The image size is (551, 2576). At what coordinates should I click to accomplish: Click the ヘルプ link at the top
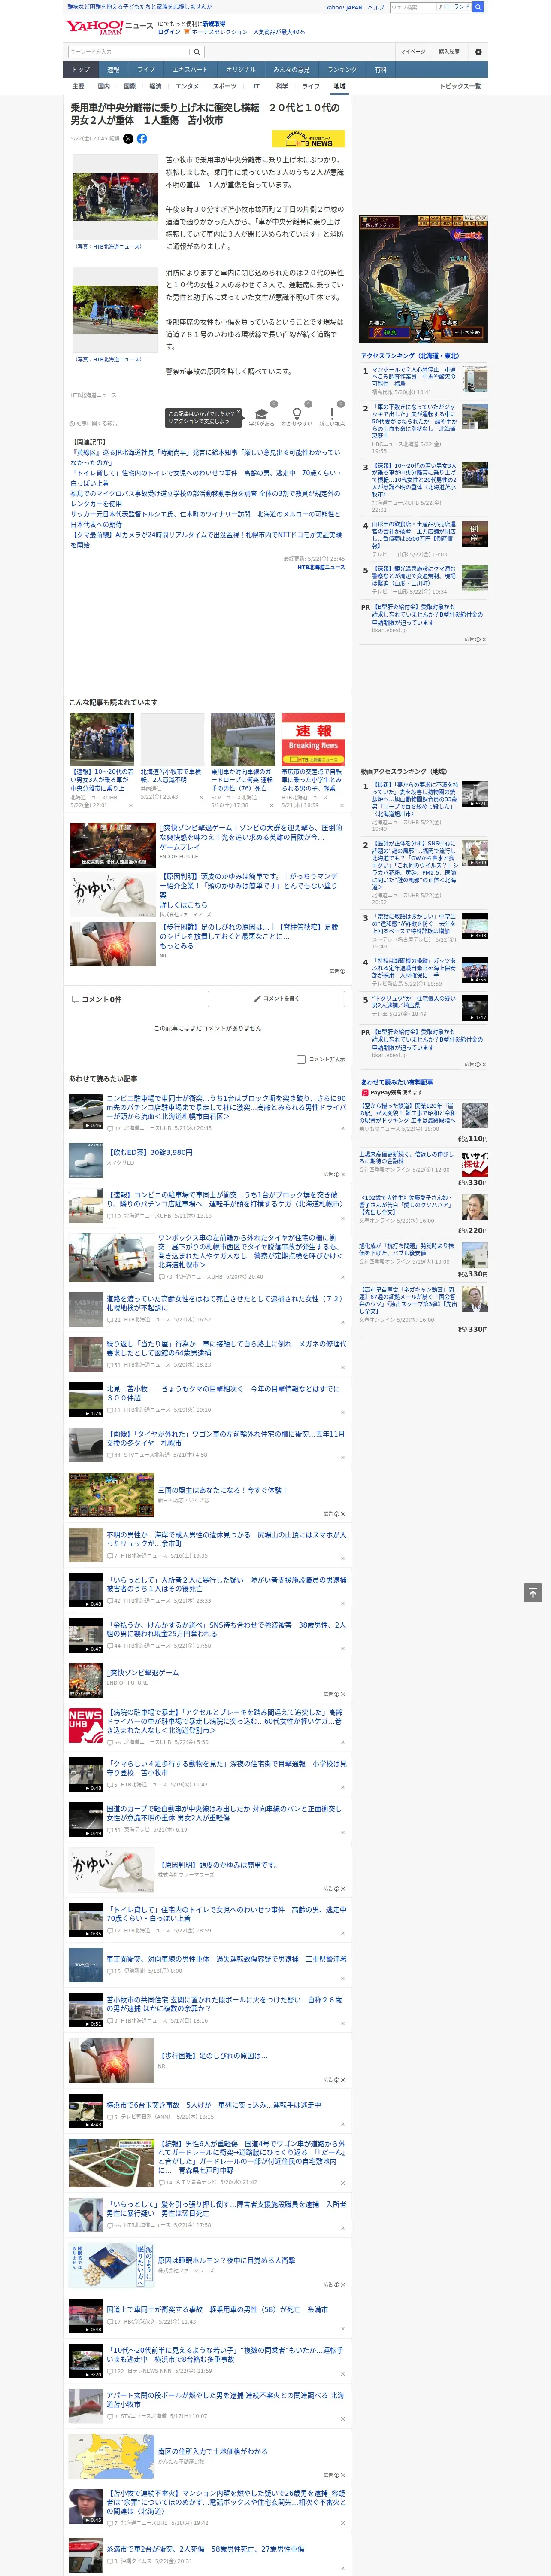click(x=376, y=7)
